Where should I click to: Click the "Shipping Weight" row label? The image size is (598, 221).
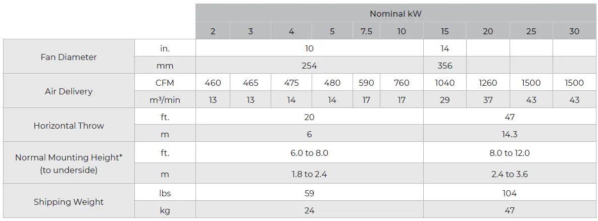coord(69,202)
